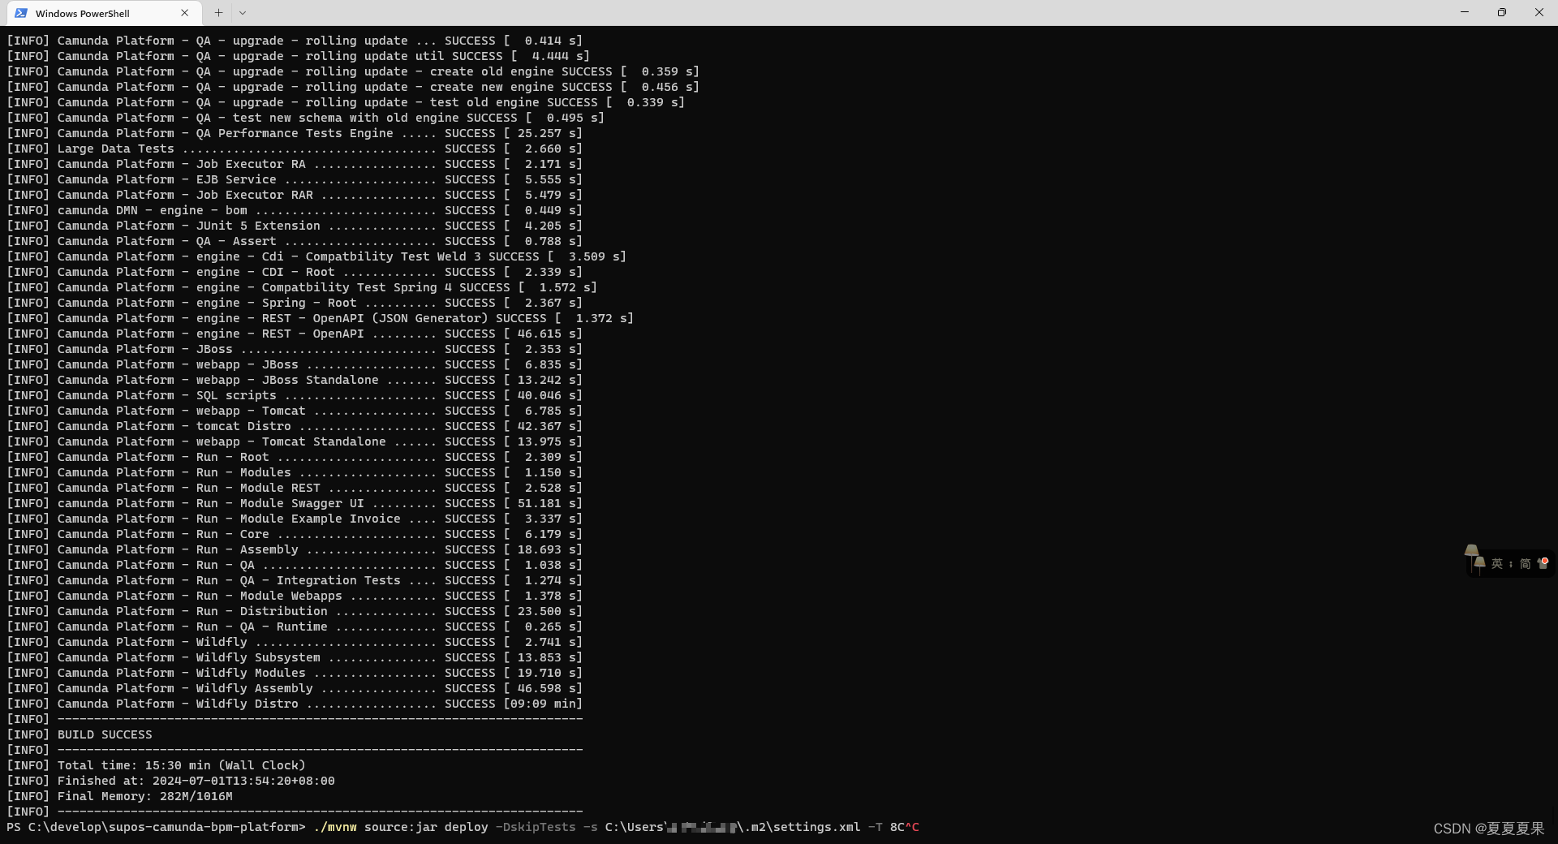1558x844 pixels.
Task: Close the Windows PowerShell tab
Action: (185, 13)
